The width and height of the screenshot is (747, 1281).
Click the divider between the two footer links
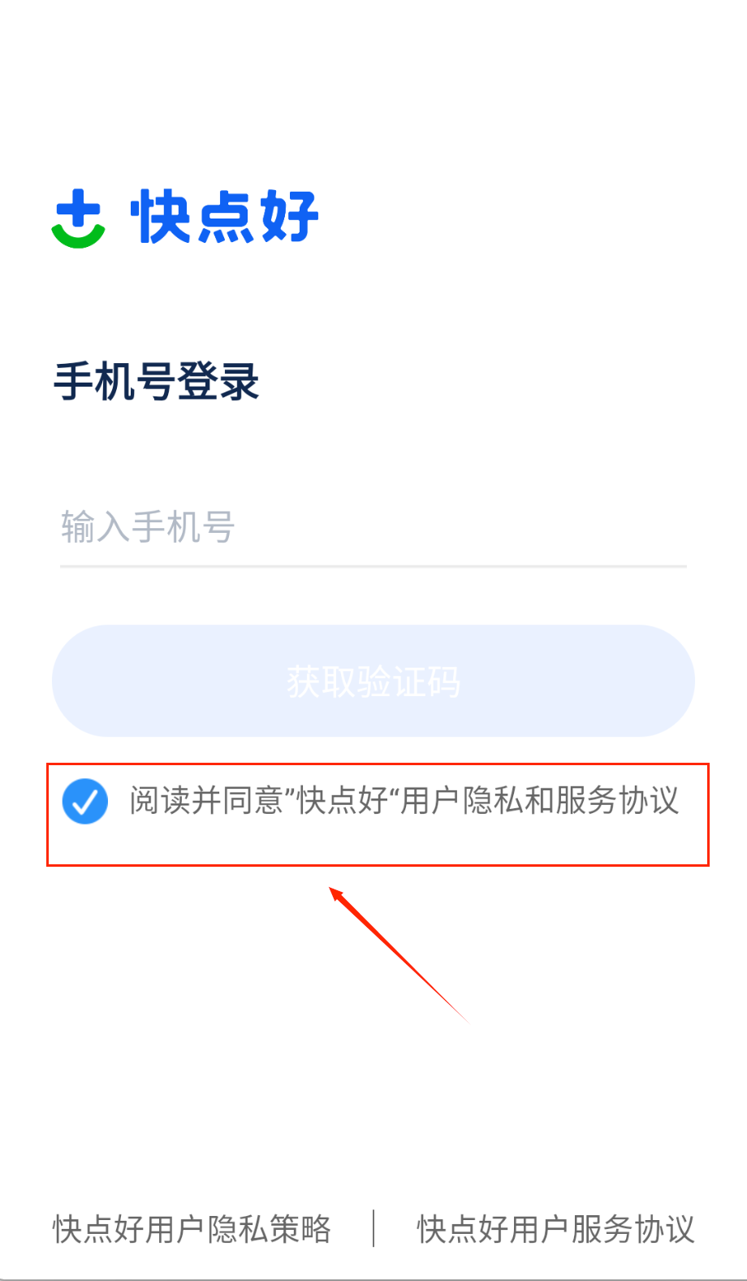(x=373, y=1228)
